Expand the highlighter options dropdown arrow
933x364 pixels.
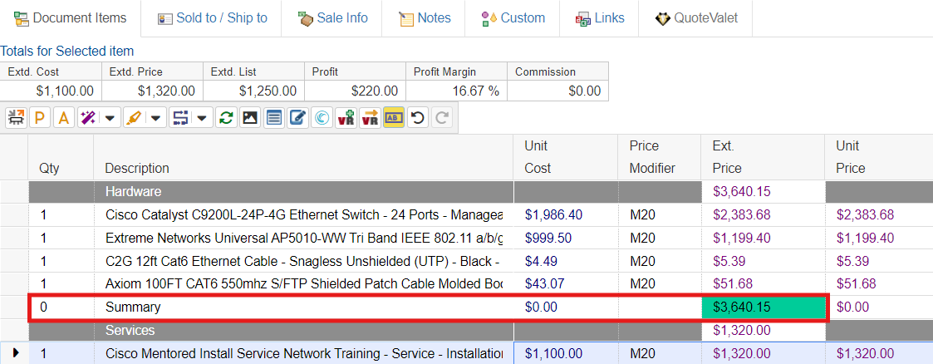click(155, 118)
